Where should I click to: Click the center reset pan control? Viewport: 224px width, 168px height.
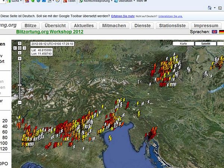[19, 48]
